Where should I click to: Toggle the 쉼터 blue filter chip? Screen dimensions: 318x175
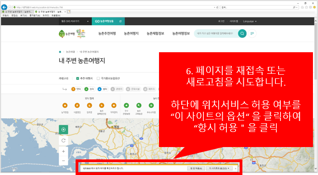(103, 89)
